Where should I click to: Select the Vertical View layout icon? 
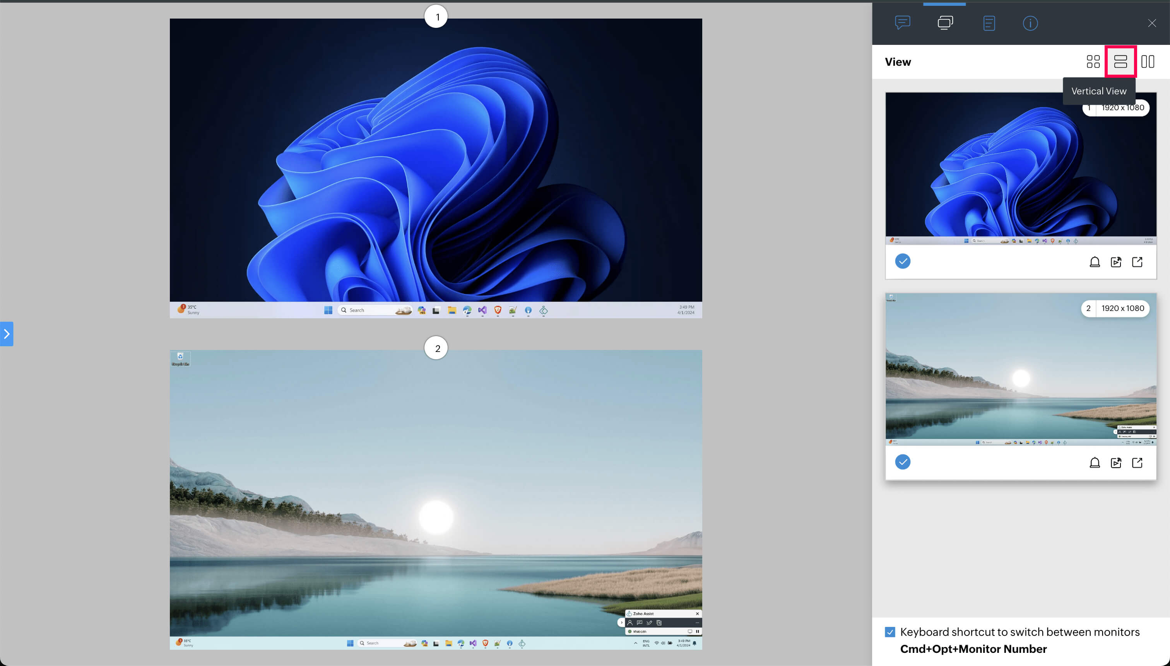pyautogui.click(x=1120, y=61)
